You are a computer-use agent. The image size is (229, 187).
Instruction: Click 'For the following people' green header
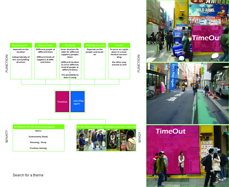point(106,127)
